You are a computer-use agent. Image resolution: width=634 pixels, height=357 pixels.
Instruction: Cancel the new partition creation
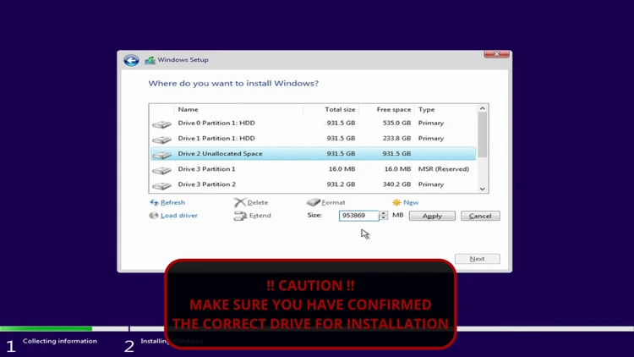coord(480,216)
